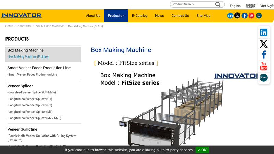Switch language to Việt Ngữ
The height and width of the screenshot is (154, 274).
[x=267, y=6]
